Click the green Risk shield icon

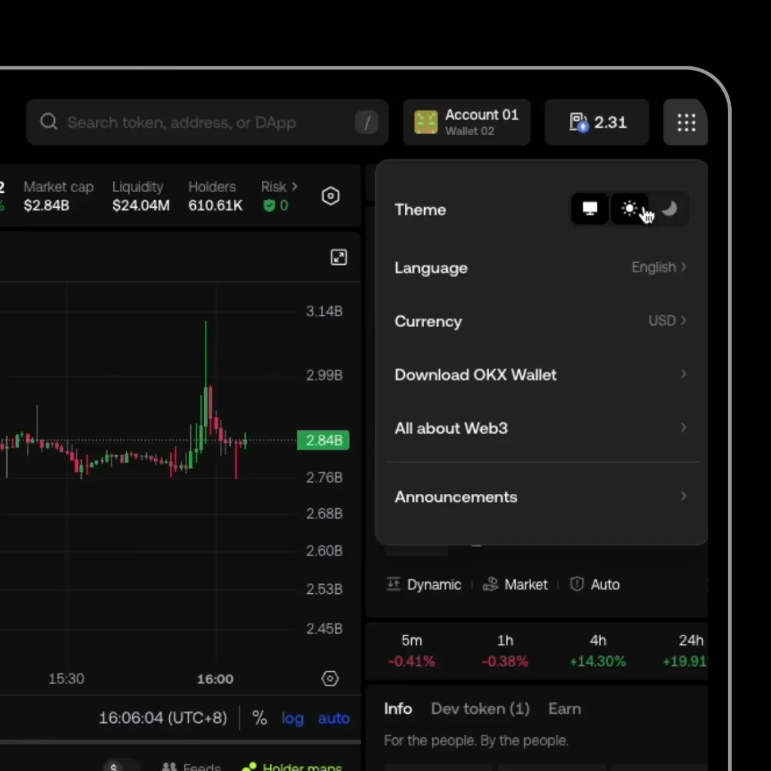click(x=269, y=205)
